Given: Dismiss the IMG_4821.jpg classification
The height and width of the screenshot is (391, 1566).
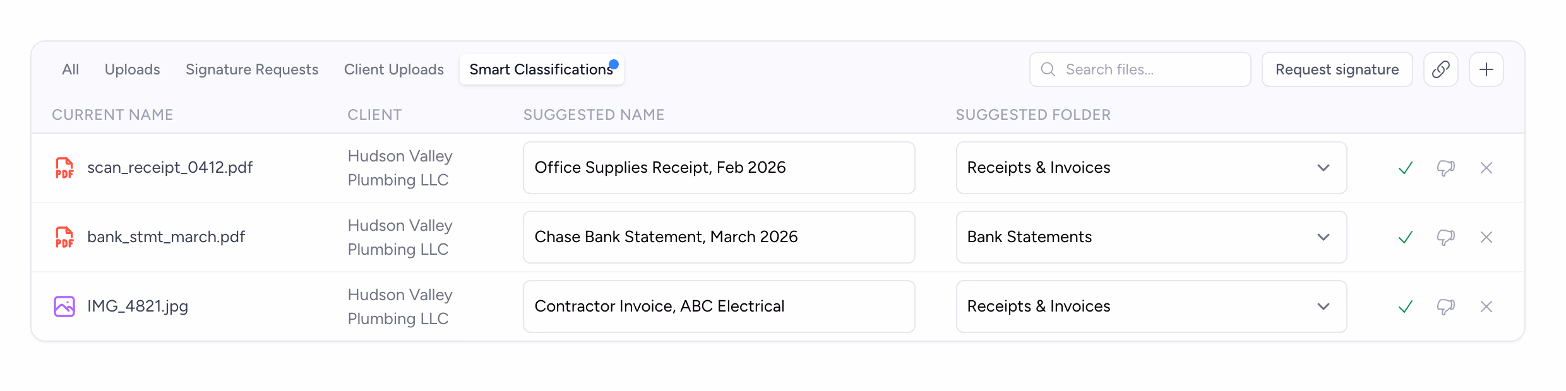Looking at the screenshot, I should (1486, 306).
